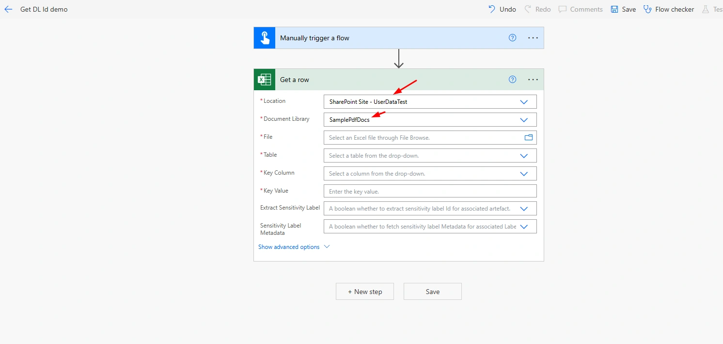This screenshot has width=723, height=344.
Task: Click the manual trigger hand icon
Action: (x=265, y=38)
